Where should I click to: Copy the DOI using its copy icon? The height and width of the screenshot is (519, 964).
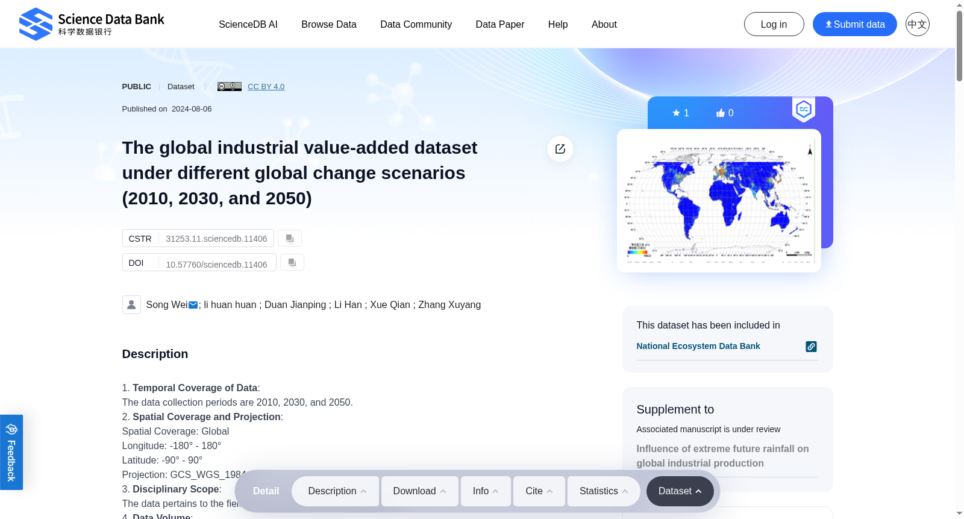click(x=292, y=262)
